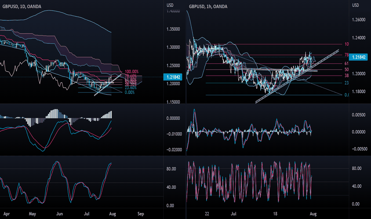Image resolution: width=371 pixels, height=219 pixels.
Task: Click 0.00 on the 1h stochastic axis
Action: pyautogui.click(x=356, y=204)
